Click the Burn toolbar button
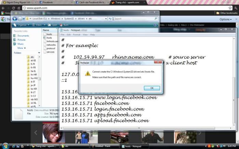 click(x=64, y=25)
